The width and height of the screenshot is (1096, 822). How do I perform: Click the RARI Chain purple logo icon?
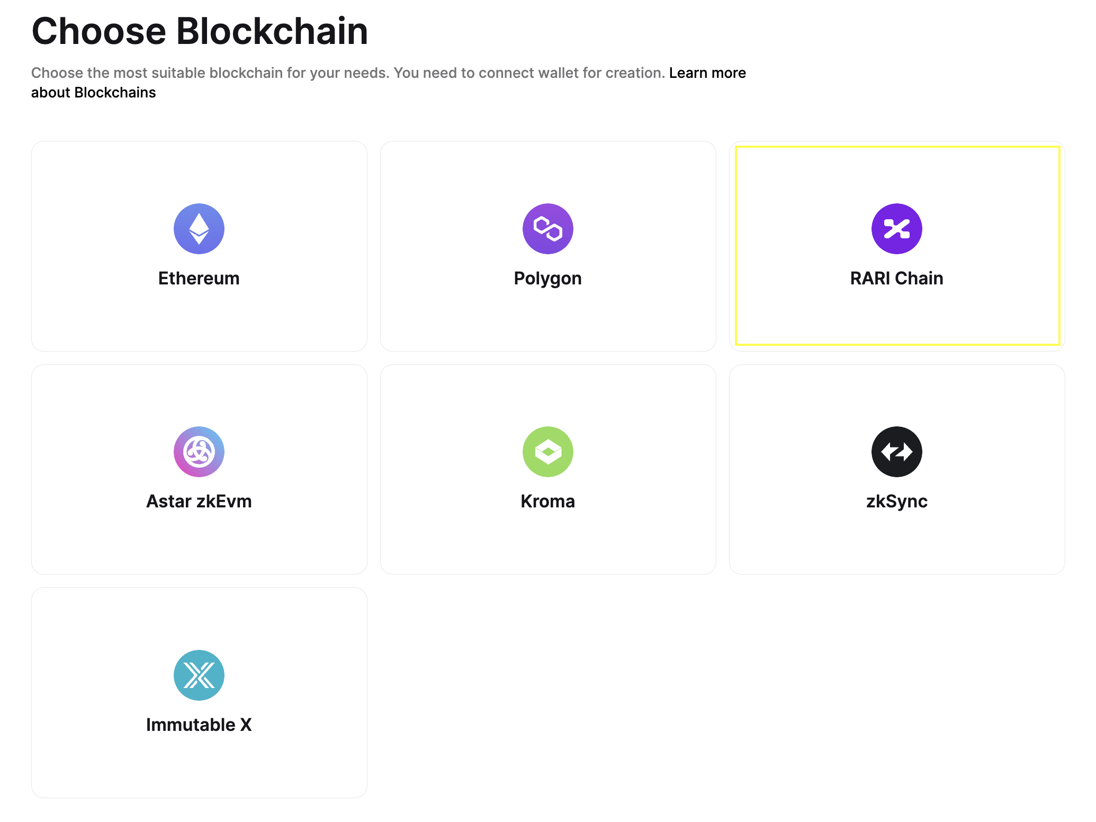pyautogui.click(x=897, y=229)
